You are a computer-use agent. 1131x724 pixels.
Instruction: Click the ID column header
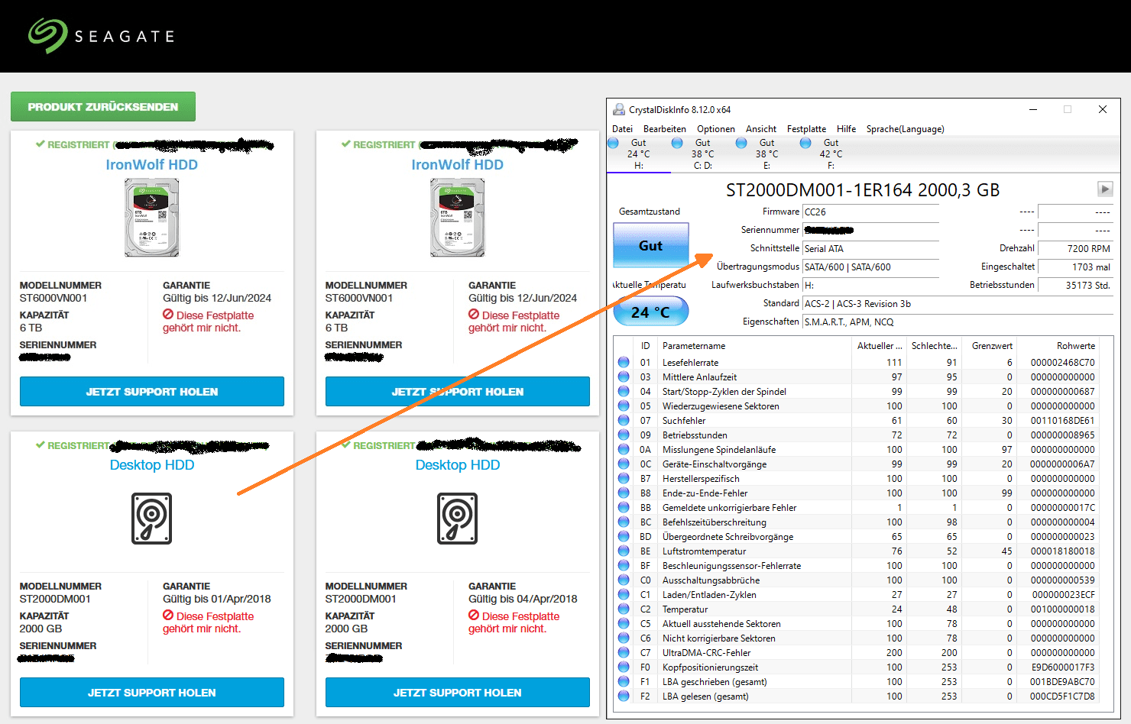click(x=645, y=346)
